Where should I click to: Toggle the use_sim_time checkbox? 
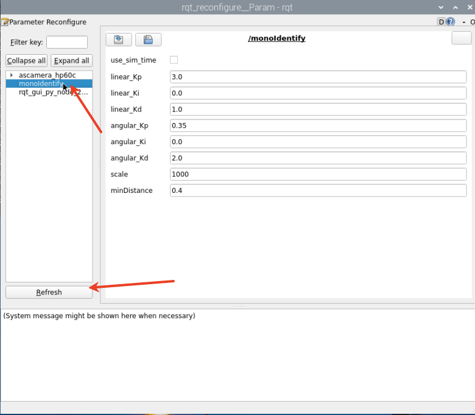pyautogui.click(x=174, y=60)
